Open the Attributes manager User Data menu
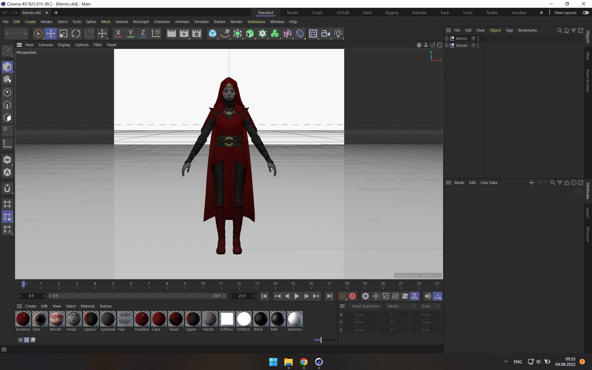592x370 pixels. [489, 183]
